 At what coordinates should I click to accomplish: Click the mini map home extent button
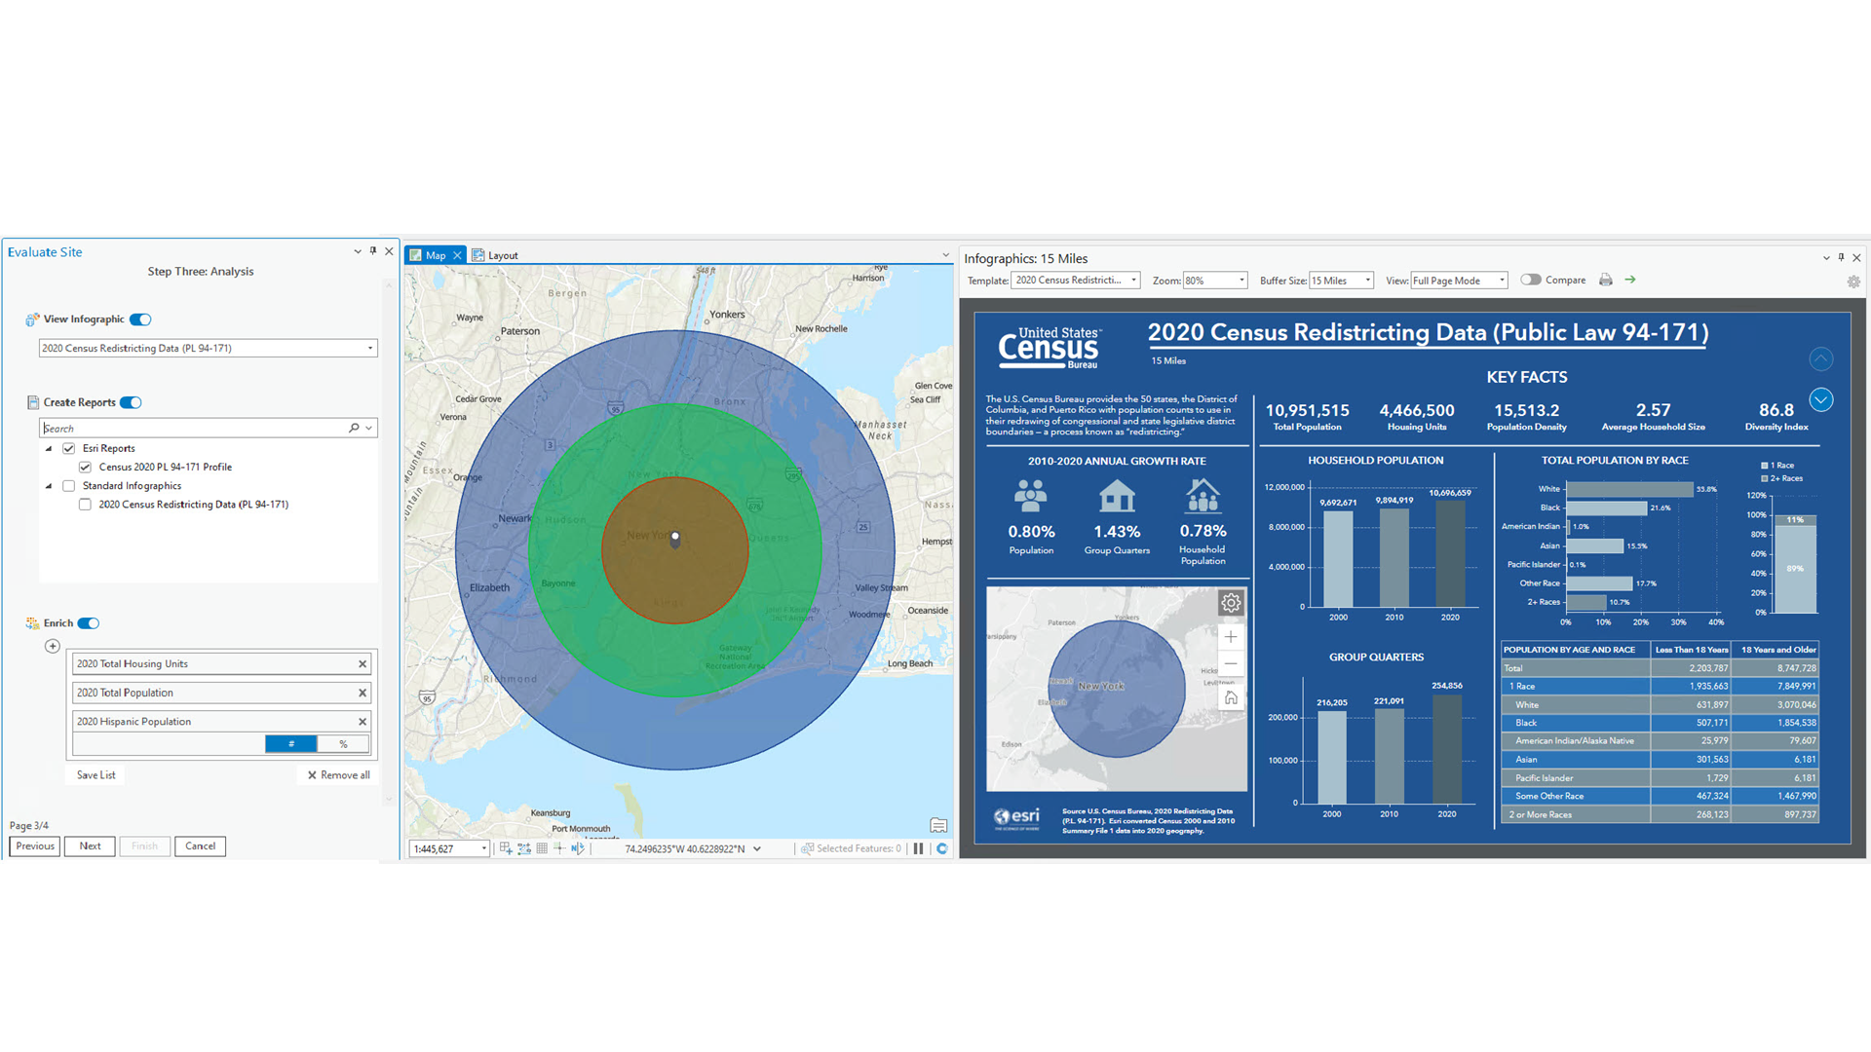point(1231,698)
